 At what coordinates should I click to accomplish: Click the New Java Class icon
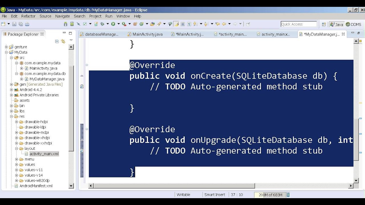[x=141, y=24]
